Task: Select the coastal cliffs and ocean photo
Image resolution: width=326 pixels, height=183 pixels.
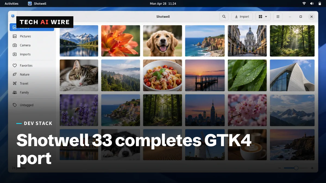Action: [205, 41]
